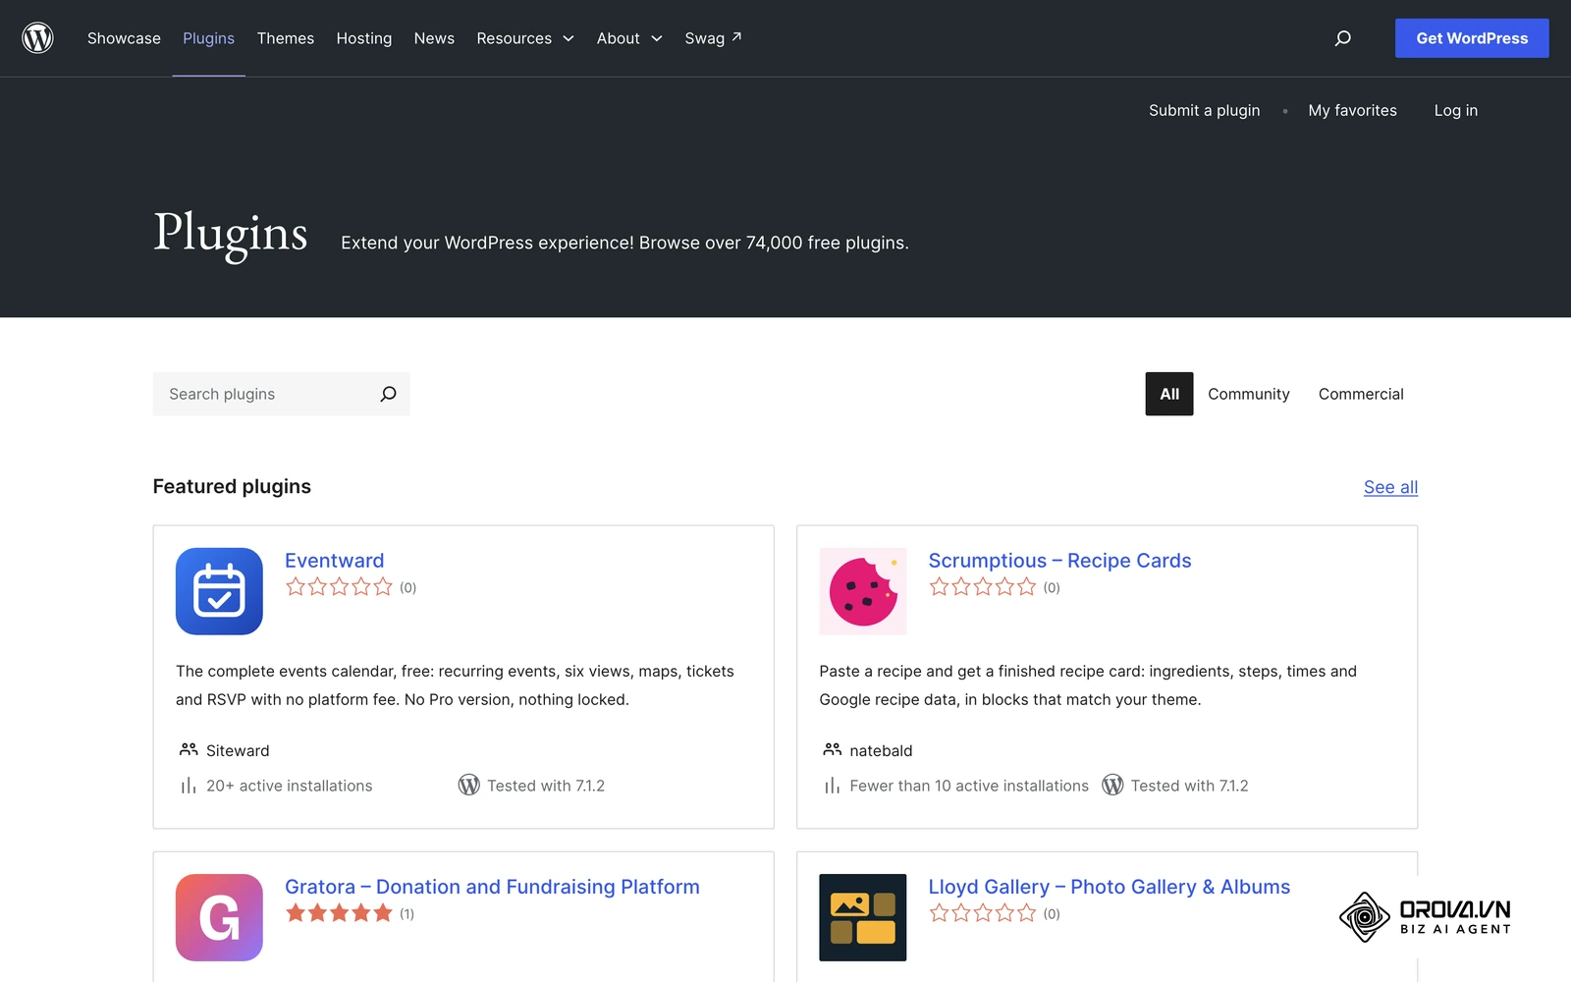Screen dimensions: 1571x982
Task: Select the All filter tab
Action: click(x=1169, y=394)
